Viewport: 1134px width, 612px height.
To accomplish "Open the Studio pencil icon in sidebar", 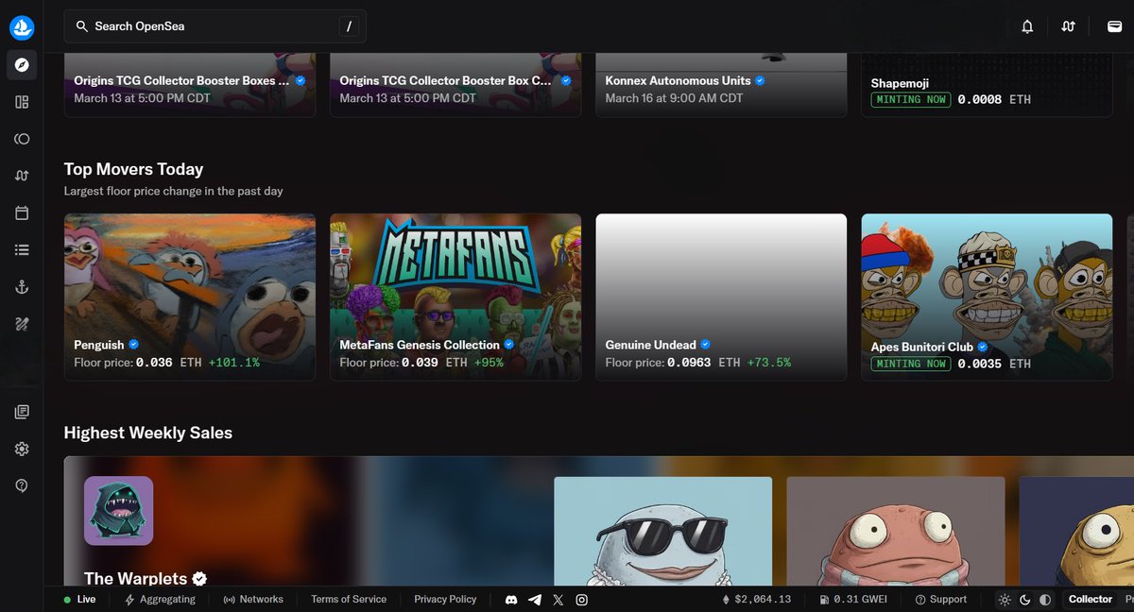I will [x=22, y=324].
